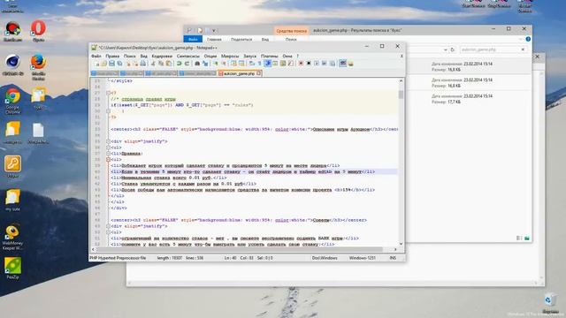Click Windows-1251 encoding in status bar
Viewport: 566px width, 318px height.
[x=362, y=258]
